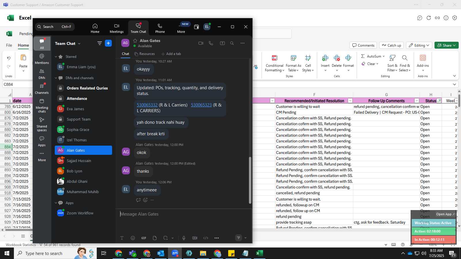Screen dimensions: 461x259
Task: Open send options dropdown arrow
Action: [x=245, y=238]
